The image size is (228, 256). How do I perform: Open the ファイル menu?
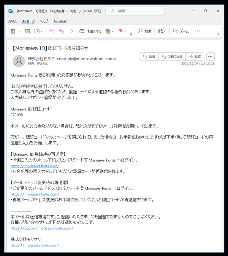pyautogui.click(x=12, y=21)
